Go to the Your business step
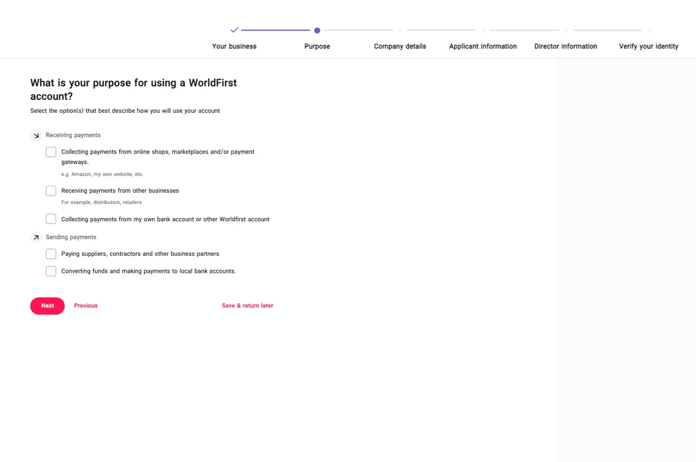 [234, 46]
